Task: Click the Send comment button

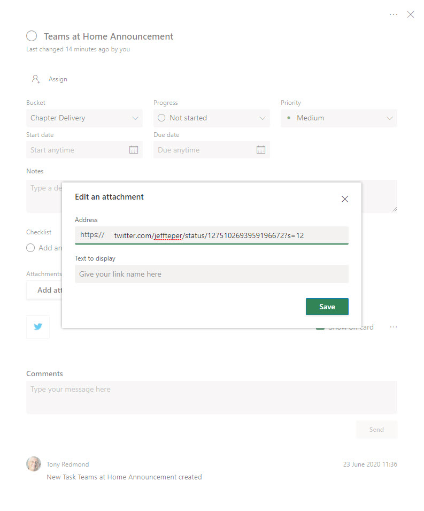Action: coord(376,430)
